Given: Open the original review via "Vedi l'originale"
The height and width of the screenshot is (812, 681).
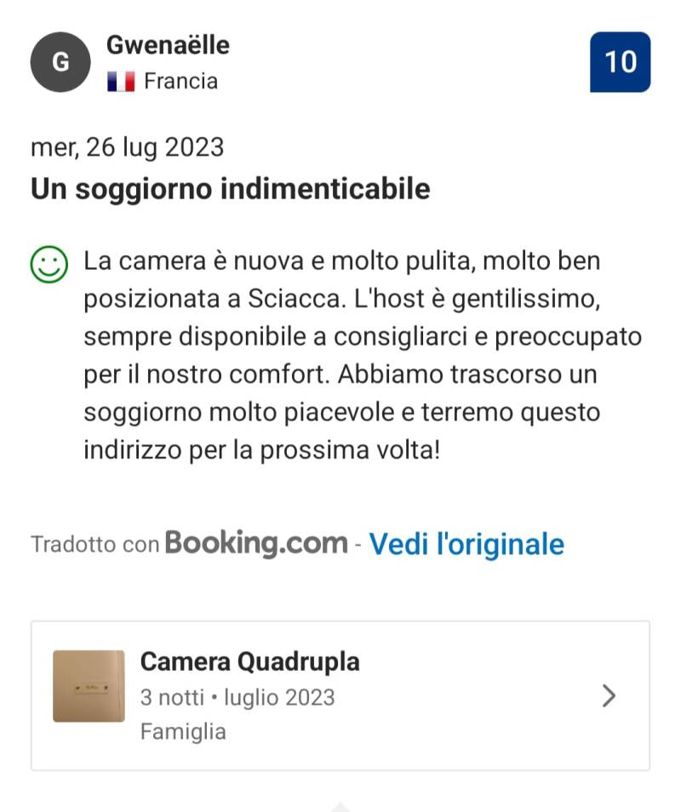Looking at the screenshot, I should point(466,544).
